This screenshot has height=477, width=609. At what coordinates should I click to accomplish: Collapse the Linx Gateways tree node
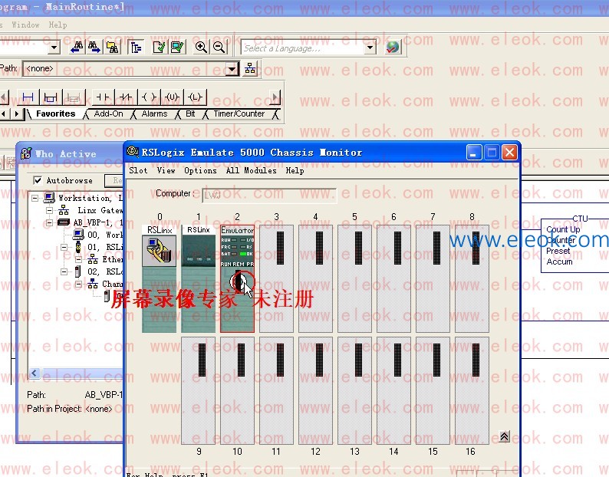point(49,211)
